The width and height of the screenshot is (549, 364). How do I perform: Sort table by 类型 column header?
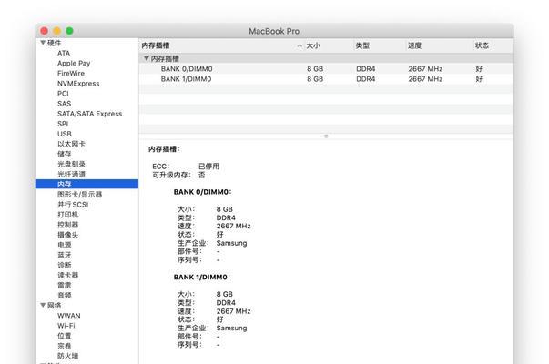point(362,45)
